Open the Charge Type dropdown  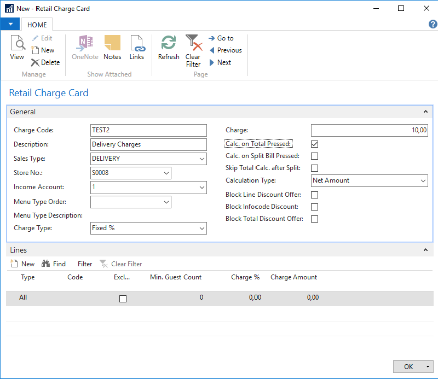[201, 229]
